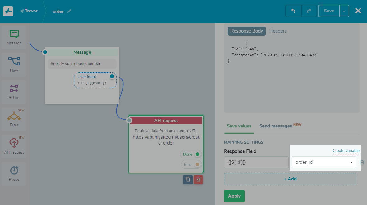Image resolution: width=367 pixels, height=205 pixels.
Task: Click the Message block input connector
Action: point(45,52)
